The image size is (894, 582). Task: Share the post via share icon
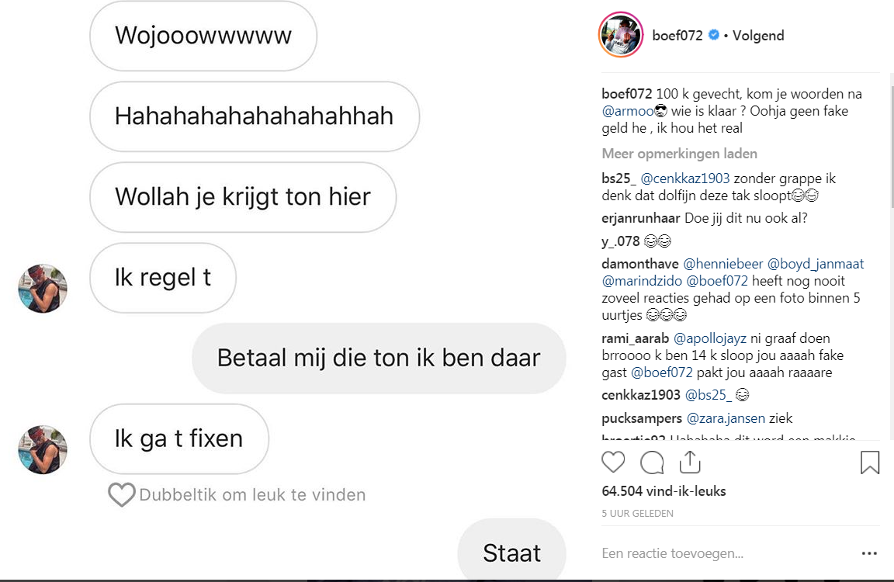tap(690, 462)
